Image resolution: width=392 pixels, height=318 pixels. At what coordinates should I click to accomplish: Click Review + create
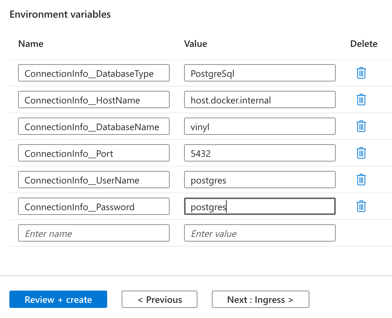[x=58, y=299]
